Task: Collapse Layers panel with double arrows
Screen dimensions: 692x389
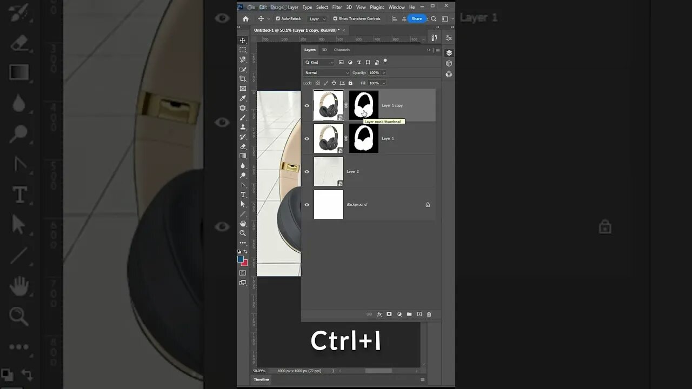Action: tap(429, 50)
